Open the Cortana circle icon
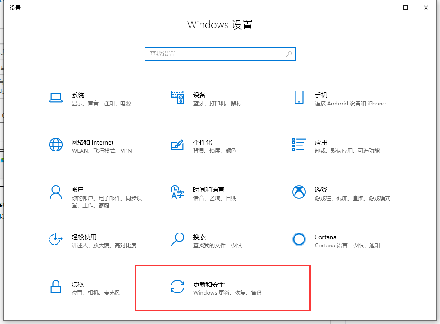 coord(299,239)
